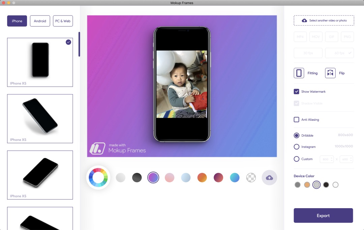
Task: Select the purple gradient background swatch
Action: (x=153, y=178)
